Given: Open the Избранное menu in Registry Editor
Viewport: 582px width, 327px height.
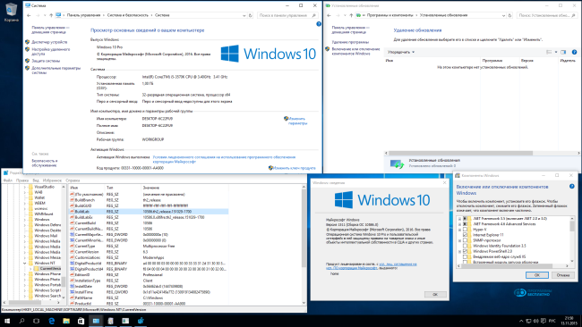Looking at the screenshot, I should pos(52,180).
